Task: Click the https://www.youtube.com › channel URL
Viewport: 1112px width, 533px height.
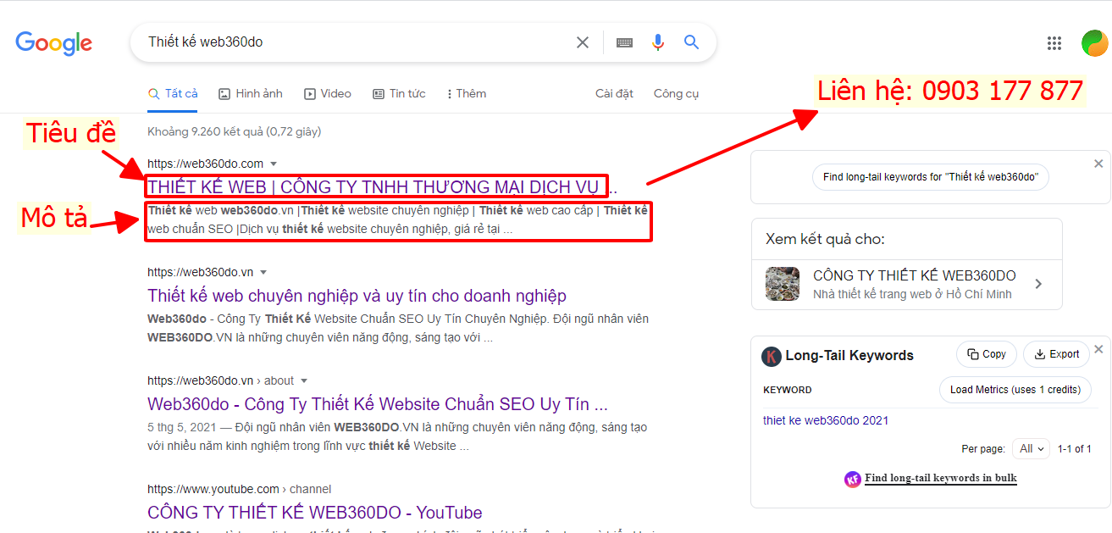Action: click(239, 489)
